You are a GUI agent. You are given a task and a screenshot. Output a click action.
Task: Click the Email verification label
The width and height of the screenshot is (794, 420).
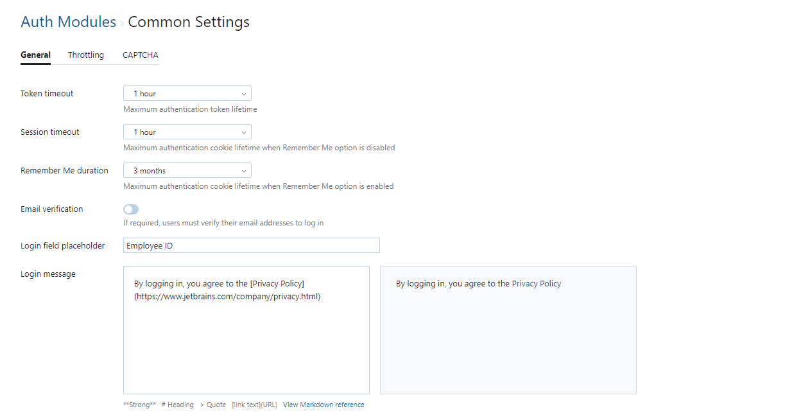51,209
